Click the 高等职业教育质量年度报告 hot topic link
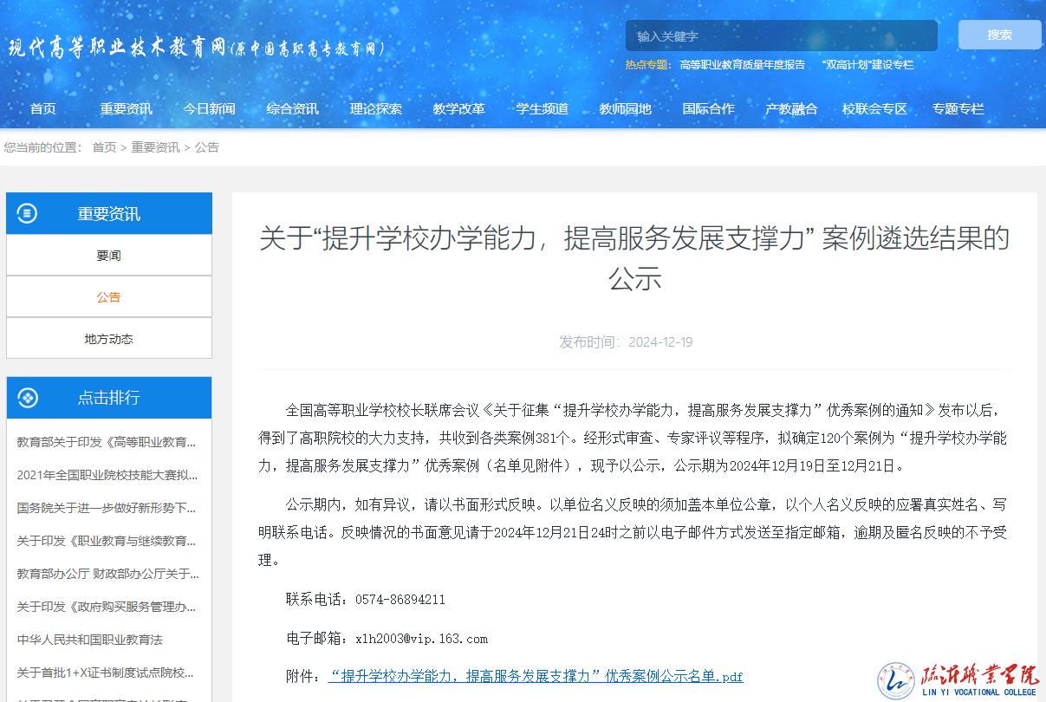 click(x=742, y=65)
